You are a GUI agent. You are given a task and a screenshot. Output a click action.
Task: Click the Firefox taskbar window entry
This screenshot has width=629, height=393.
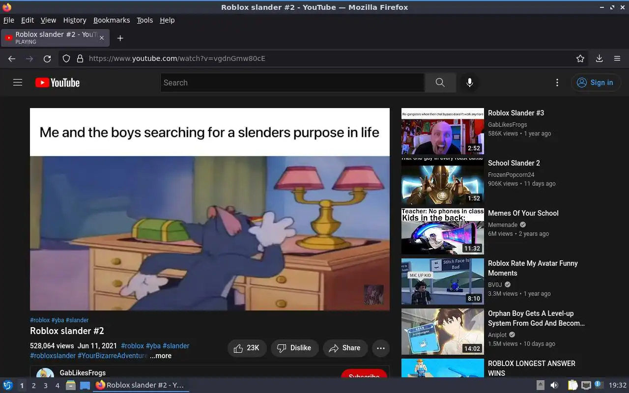point(142,385)
